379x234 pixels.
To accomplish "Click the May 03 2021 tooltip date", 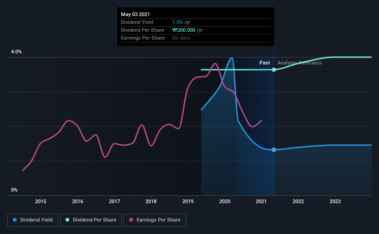I will pos(135,14).
